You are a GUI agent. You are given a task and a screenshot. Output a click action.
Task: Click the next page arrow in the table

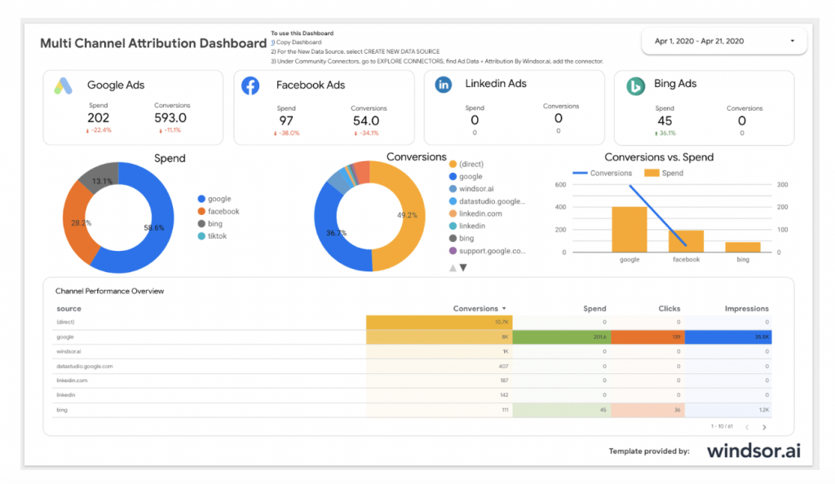click(x=763, y=425)
